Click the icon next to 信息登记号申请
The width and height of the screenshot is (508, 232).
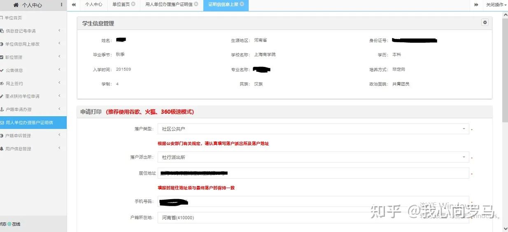[2, 31]
